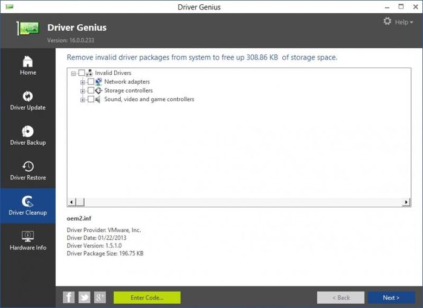
Task: Check the Network adapters checkbox
Action: click(91, 81)
